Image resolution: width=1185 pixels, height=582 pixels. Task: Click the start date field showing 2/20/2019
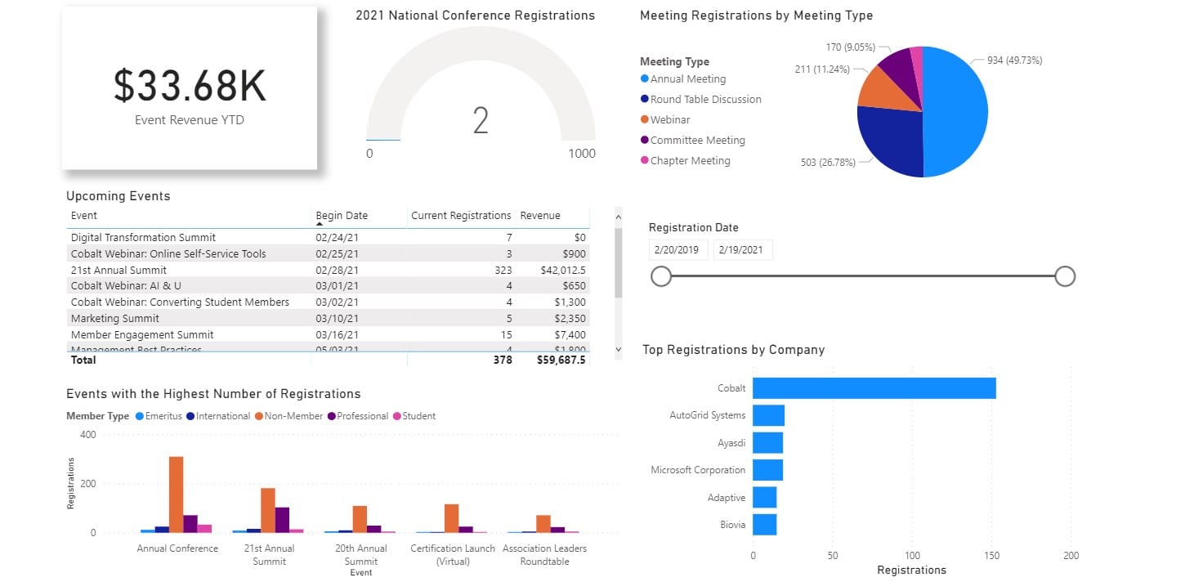pos(677,249)
